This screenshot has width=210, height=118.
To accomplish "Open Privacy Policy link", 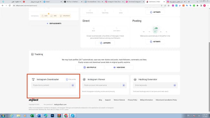I will 132,100.
